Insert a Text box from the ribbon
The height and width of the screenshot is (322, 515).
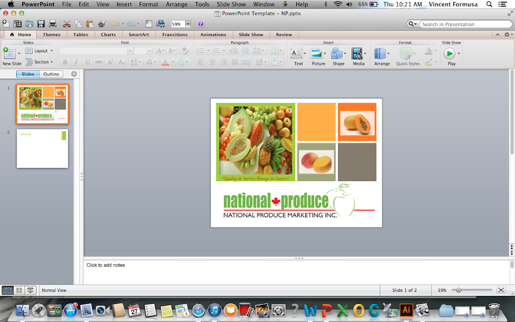(x=298, y=56)
